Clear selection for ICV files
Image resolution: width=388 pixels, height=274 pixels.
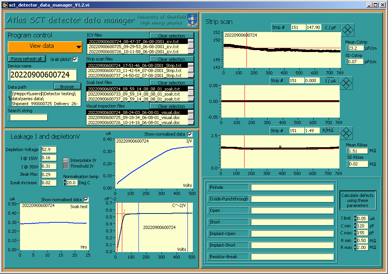172,35
